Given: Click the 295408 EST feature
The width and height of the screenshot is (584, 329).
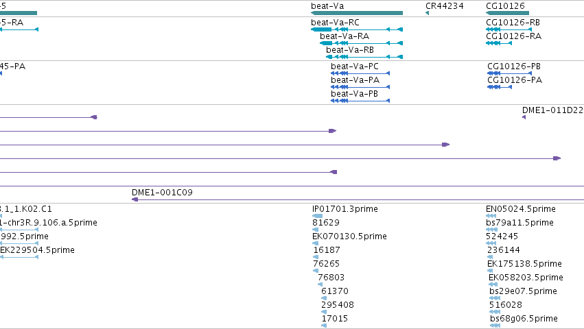Looking at the screenshot, I should point(324,313).
